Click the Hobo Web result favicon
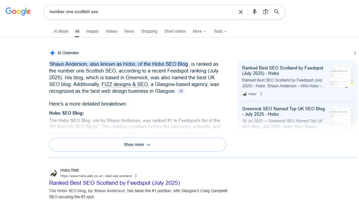This screenshot has width=359, height=204. (53, 173)
